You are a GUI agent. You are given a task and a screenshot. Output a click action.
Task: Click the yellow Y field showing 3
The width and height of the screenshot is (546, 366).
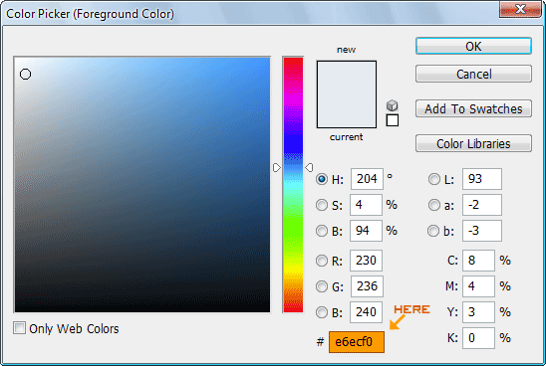tap(478, 312)
